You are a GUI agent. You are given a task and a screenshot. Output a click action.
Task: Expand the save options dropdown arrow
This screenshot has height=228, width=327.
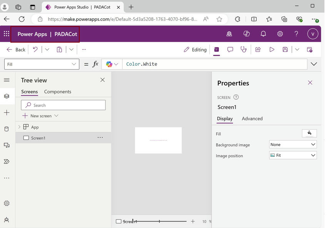tap(297, 50)
